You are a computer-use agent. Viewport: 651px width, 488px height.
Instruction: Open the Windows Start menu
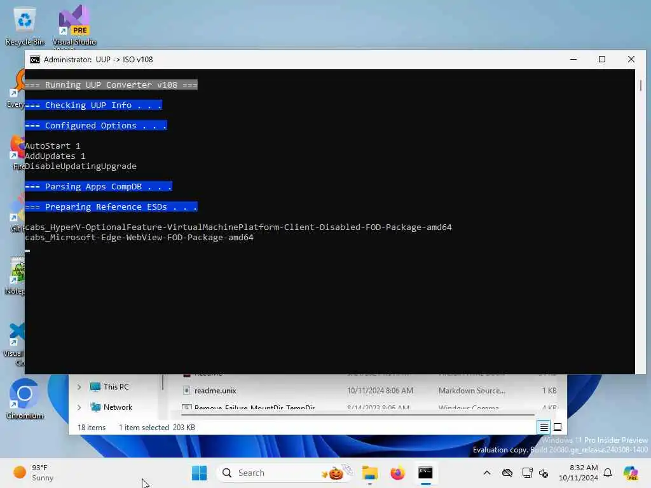(x=199, y=473)
